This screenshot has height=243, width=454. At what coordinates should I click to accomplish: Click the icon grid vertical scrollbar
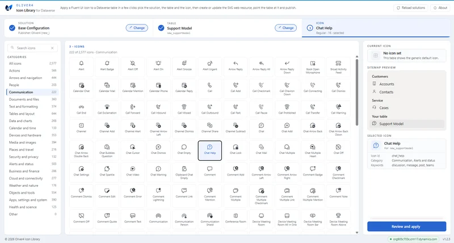point(357,93)
